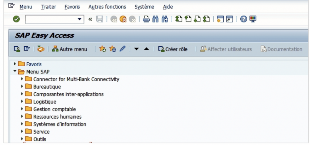310x145 pixels.
Task: Open the Système menu
Action: pos(144,7)
